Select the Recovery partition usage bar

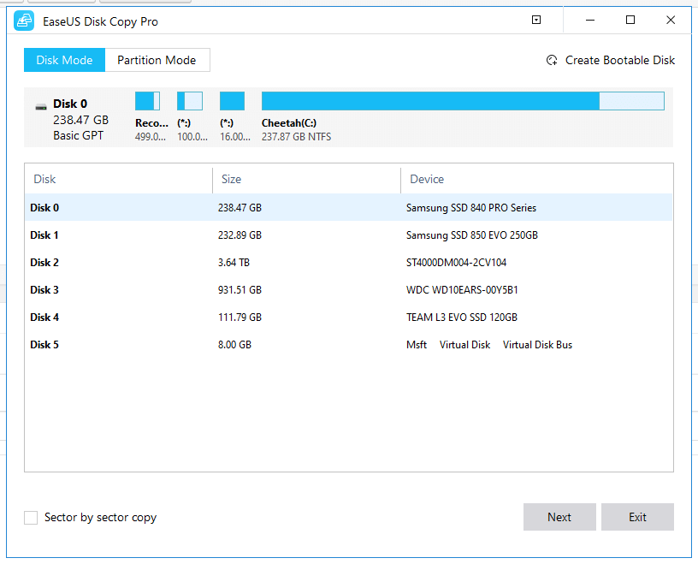[x=147, y=101]
